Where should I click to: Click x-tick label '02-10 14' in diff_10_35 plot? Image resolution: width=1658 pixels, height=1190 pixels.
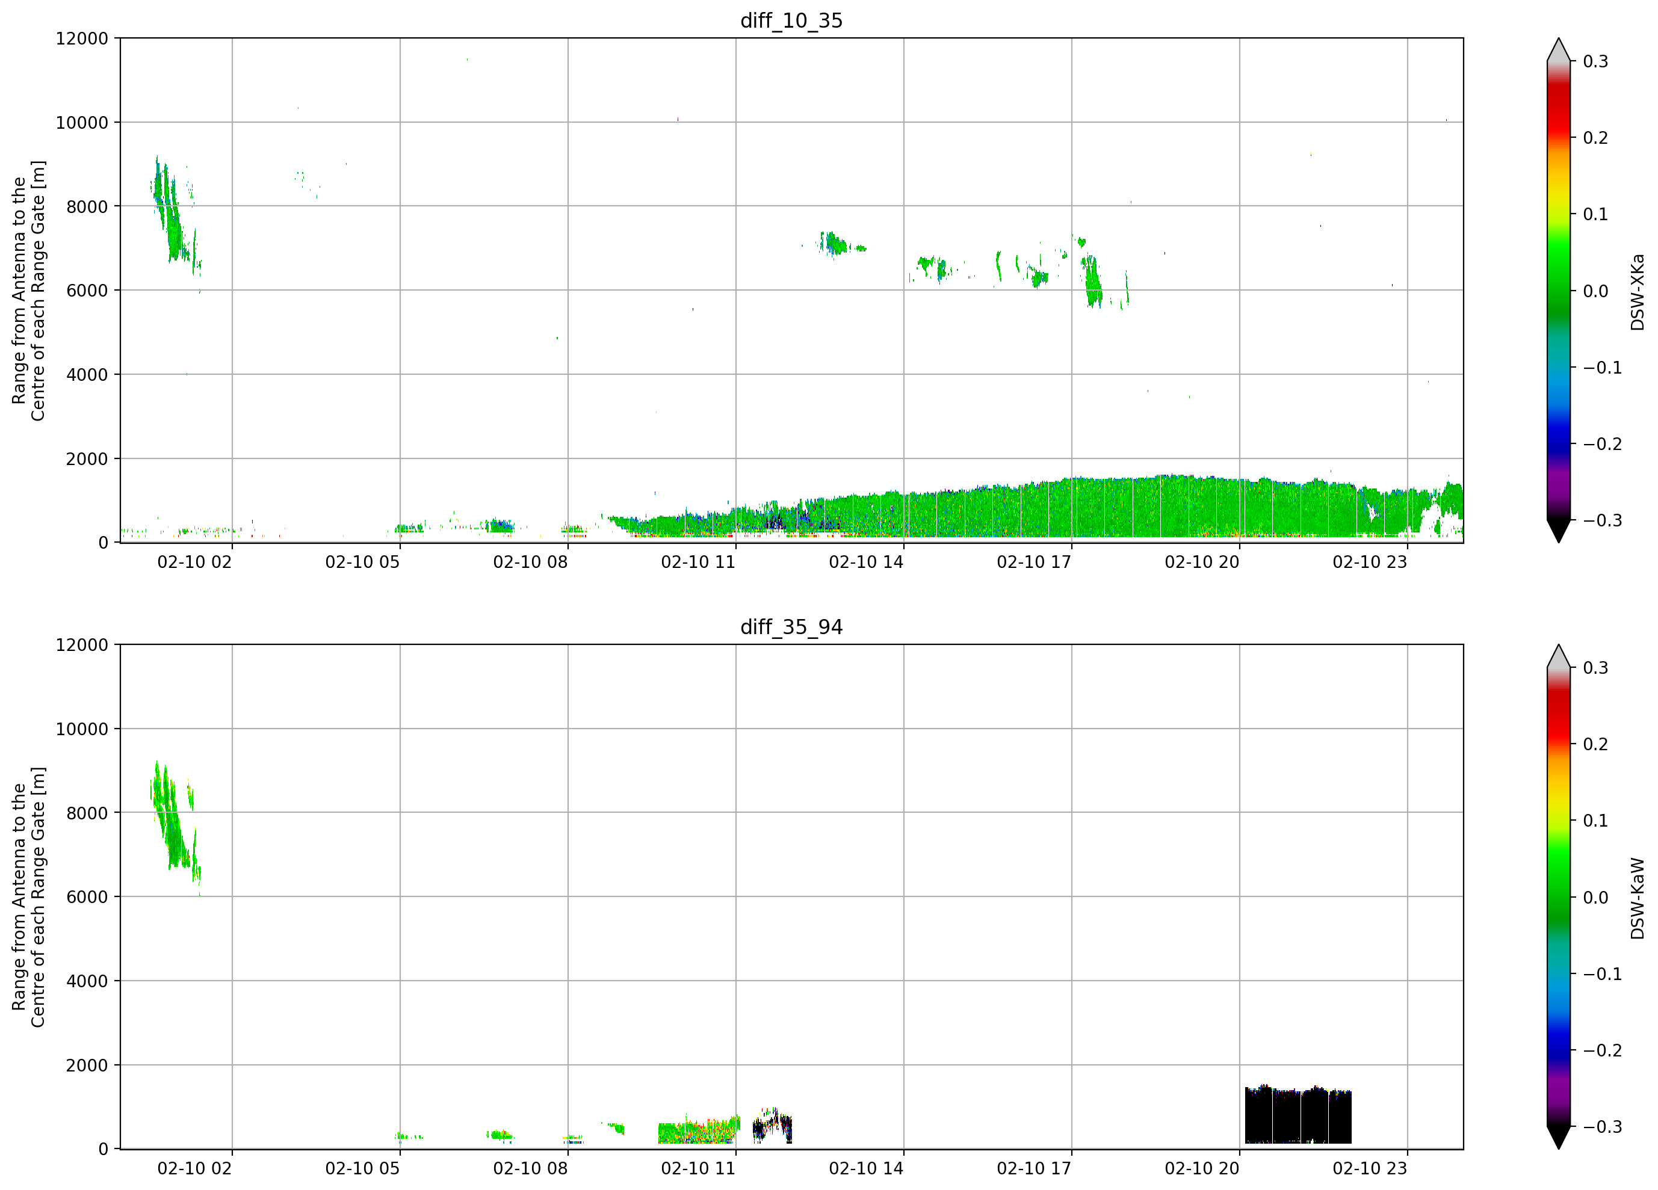(866, 562)
